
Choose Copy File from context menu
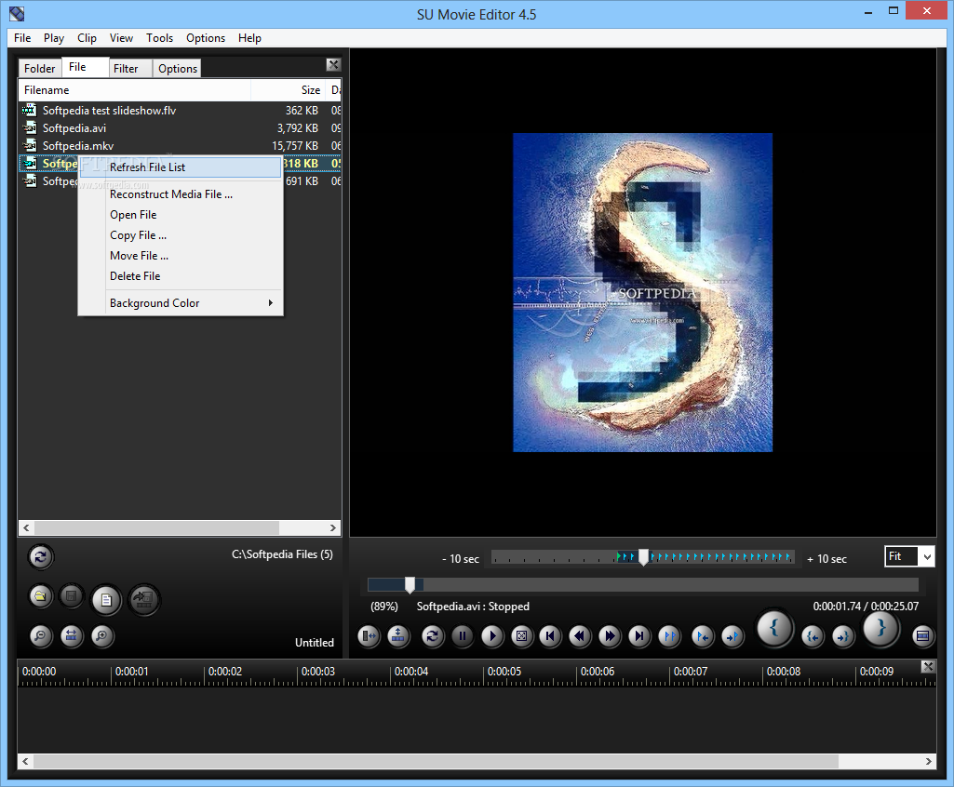pos(181,235)
